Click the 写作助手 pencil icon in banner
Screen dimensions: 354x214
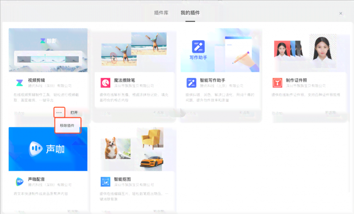(198, 46)
